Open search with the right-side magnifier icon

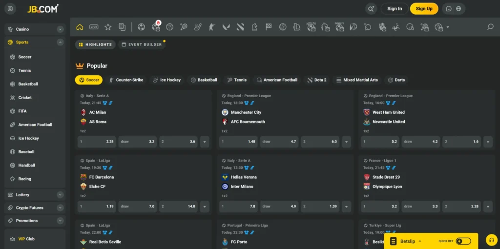pos(490,27)
